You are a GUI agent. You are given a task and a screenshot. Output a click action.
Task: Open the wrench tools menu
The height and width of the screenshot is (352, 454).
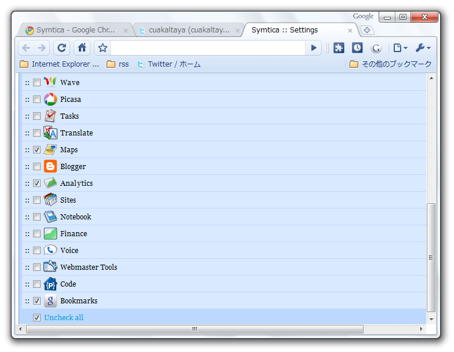pos(423,47)
